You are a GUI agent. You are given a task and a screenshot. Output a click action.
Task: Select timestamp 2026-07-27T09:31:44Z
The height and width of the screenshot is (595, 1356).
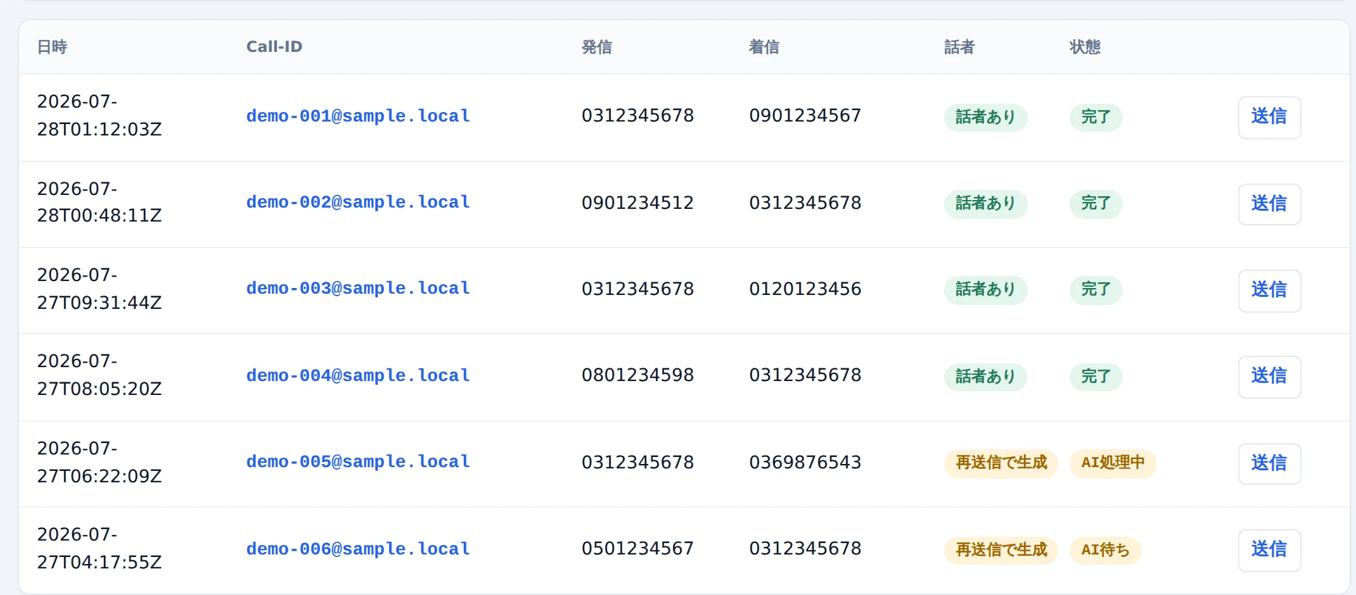click(x=99, y=289)
